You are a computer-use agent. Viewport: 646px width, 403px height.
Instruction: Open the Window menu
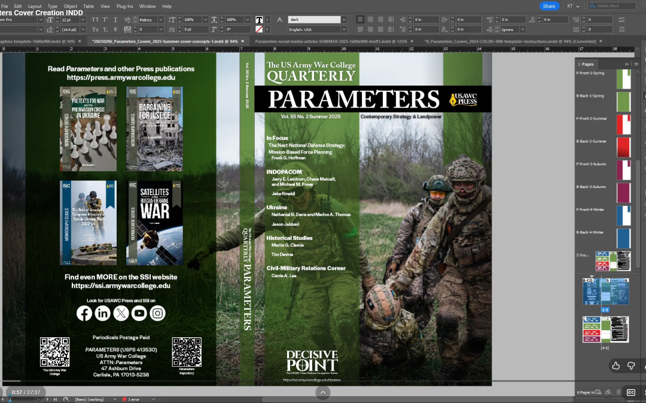click(x=148, y=6)
